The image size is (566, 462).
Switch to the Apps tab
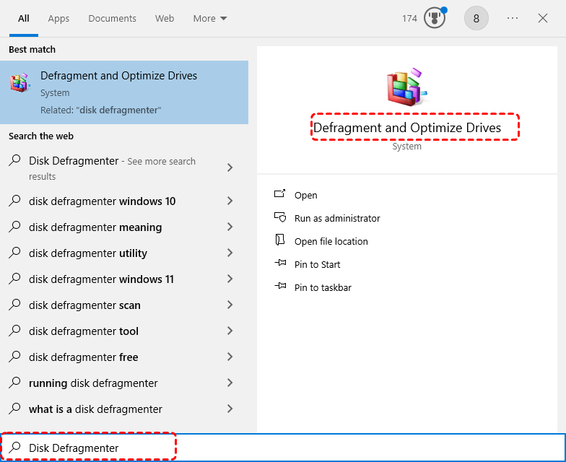[x=58, y=18]
